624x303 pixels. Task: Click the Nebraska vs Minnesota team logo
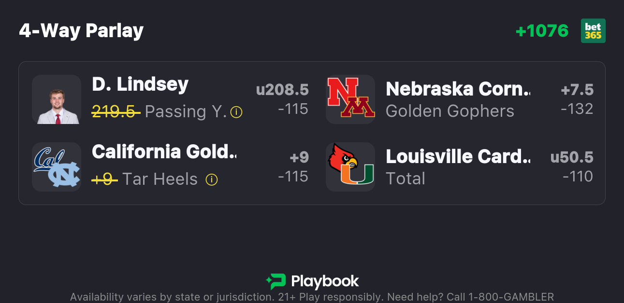[x=350, y=99]
